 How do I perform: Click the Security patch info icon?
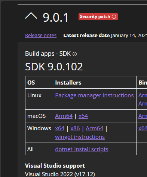[x=114, y=16]
